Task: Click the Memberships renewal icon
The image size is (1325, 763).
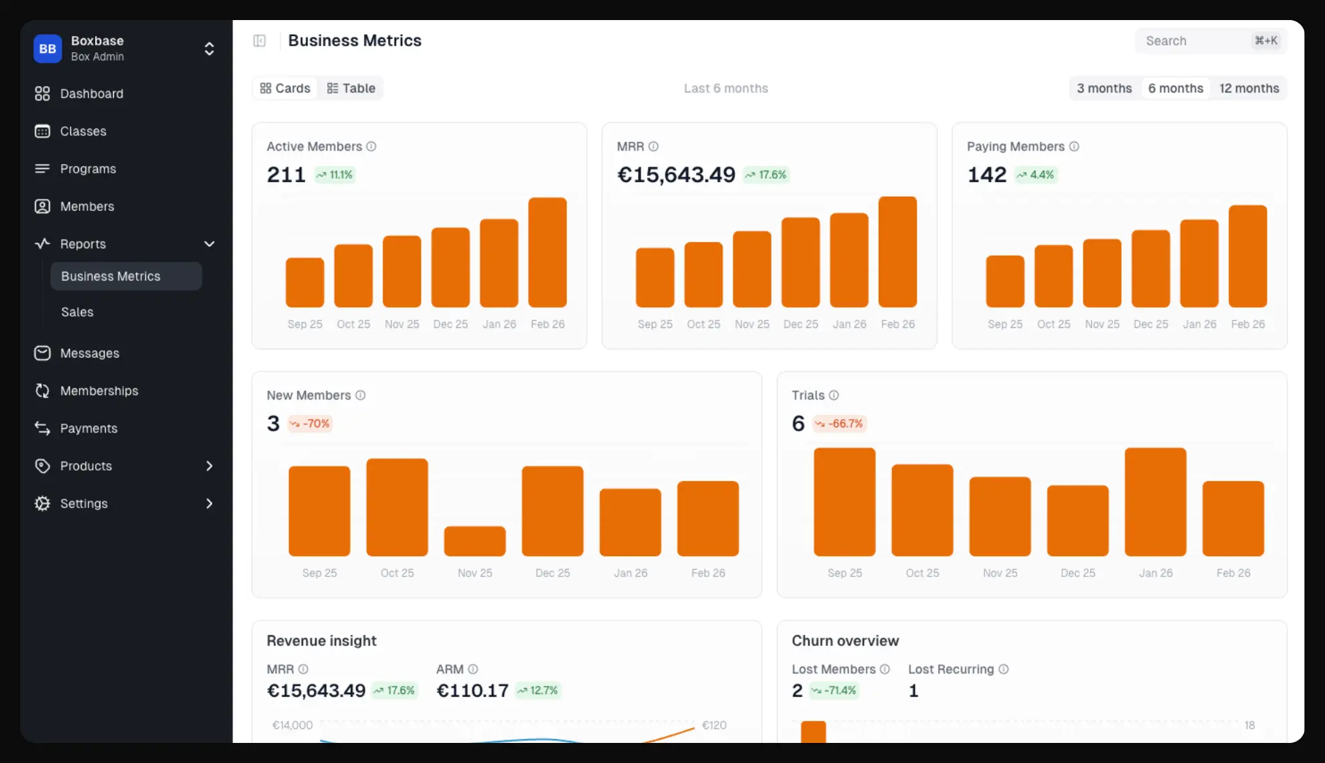Action: tap(42, 391)
